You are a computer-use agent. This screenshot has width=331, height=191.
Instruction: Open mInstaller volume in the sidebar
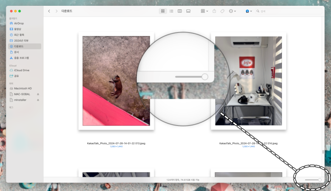point(25,100)
